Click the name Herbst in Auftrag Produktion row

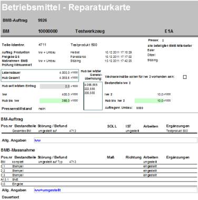click(75, 53)
